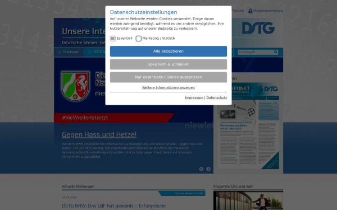
Task: Follow the > zum Artikel link
Action: 90,156
